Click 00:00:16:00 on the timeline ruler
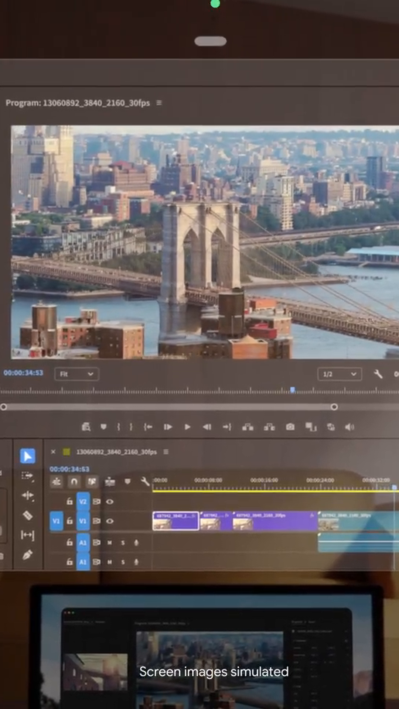399x709 pixels. 264,480
